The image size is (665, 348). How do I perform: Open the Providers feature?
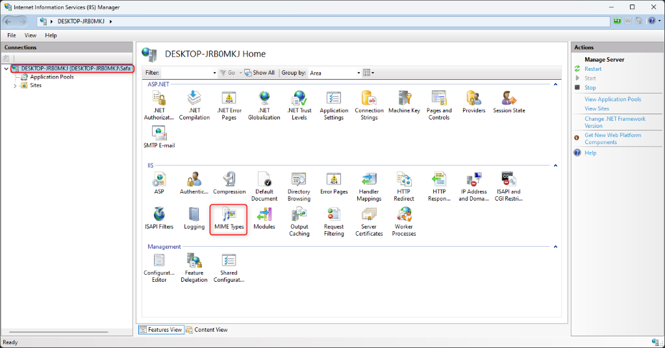click(x=473, y=102)
